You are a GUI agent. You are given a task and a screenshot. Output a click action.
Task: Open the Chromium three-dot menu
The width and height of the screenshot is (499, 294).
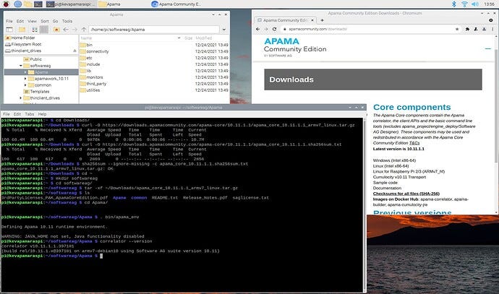pyautogui.click(x=492, y=29)
